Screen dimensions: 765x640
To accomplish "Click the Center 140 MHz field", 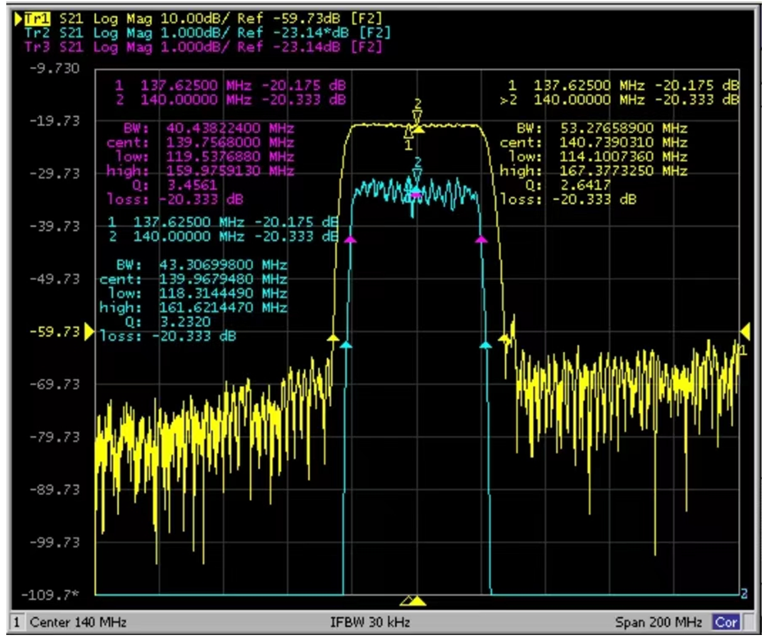I will [78, 622].
